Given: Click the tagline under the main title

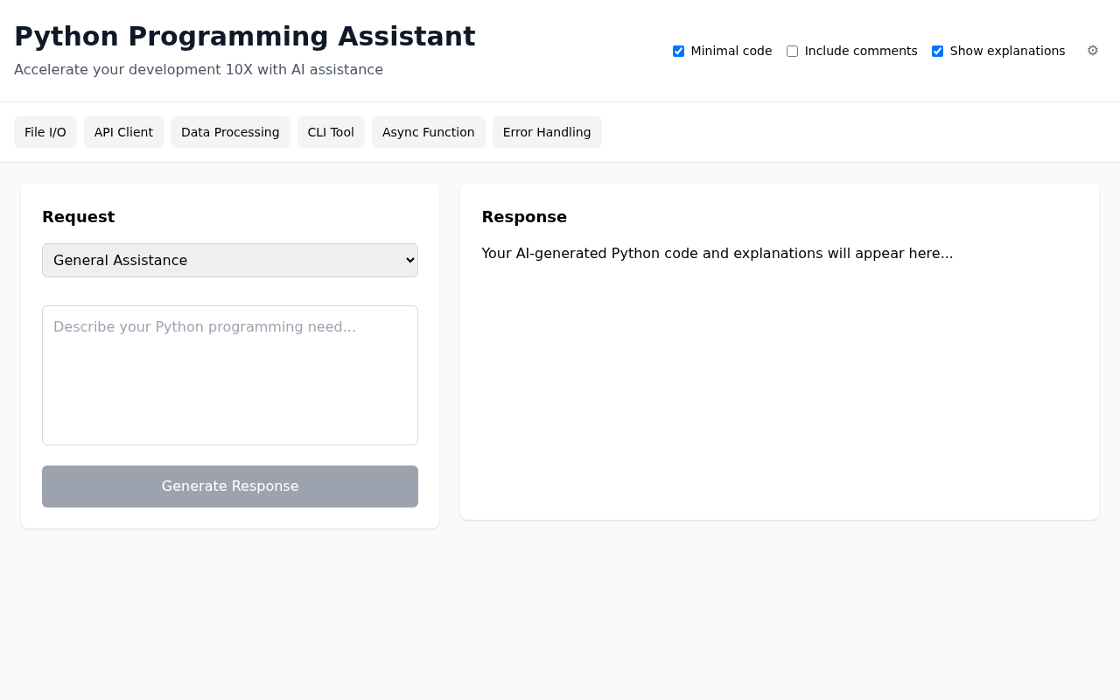Looking at the screenshot, I should [199, 69].
